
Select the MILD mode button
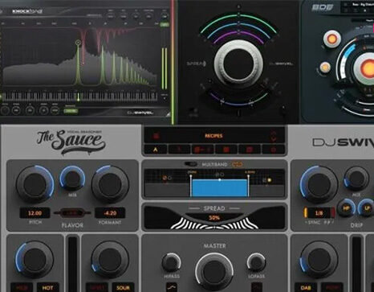[x=22, y=288]
